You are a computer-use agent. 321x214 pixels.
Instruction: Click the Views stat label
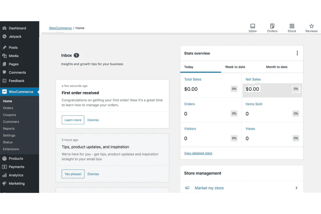point(250,129)
